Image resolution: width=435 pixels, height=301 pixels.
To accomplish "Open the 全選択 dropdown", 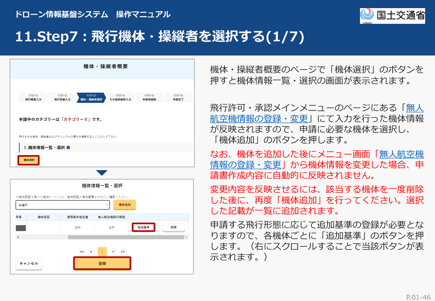I will pyautogui.click(x=63, y=205).
